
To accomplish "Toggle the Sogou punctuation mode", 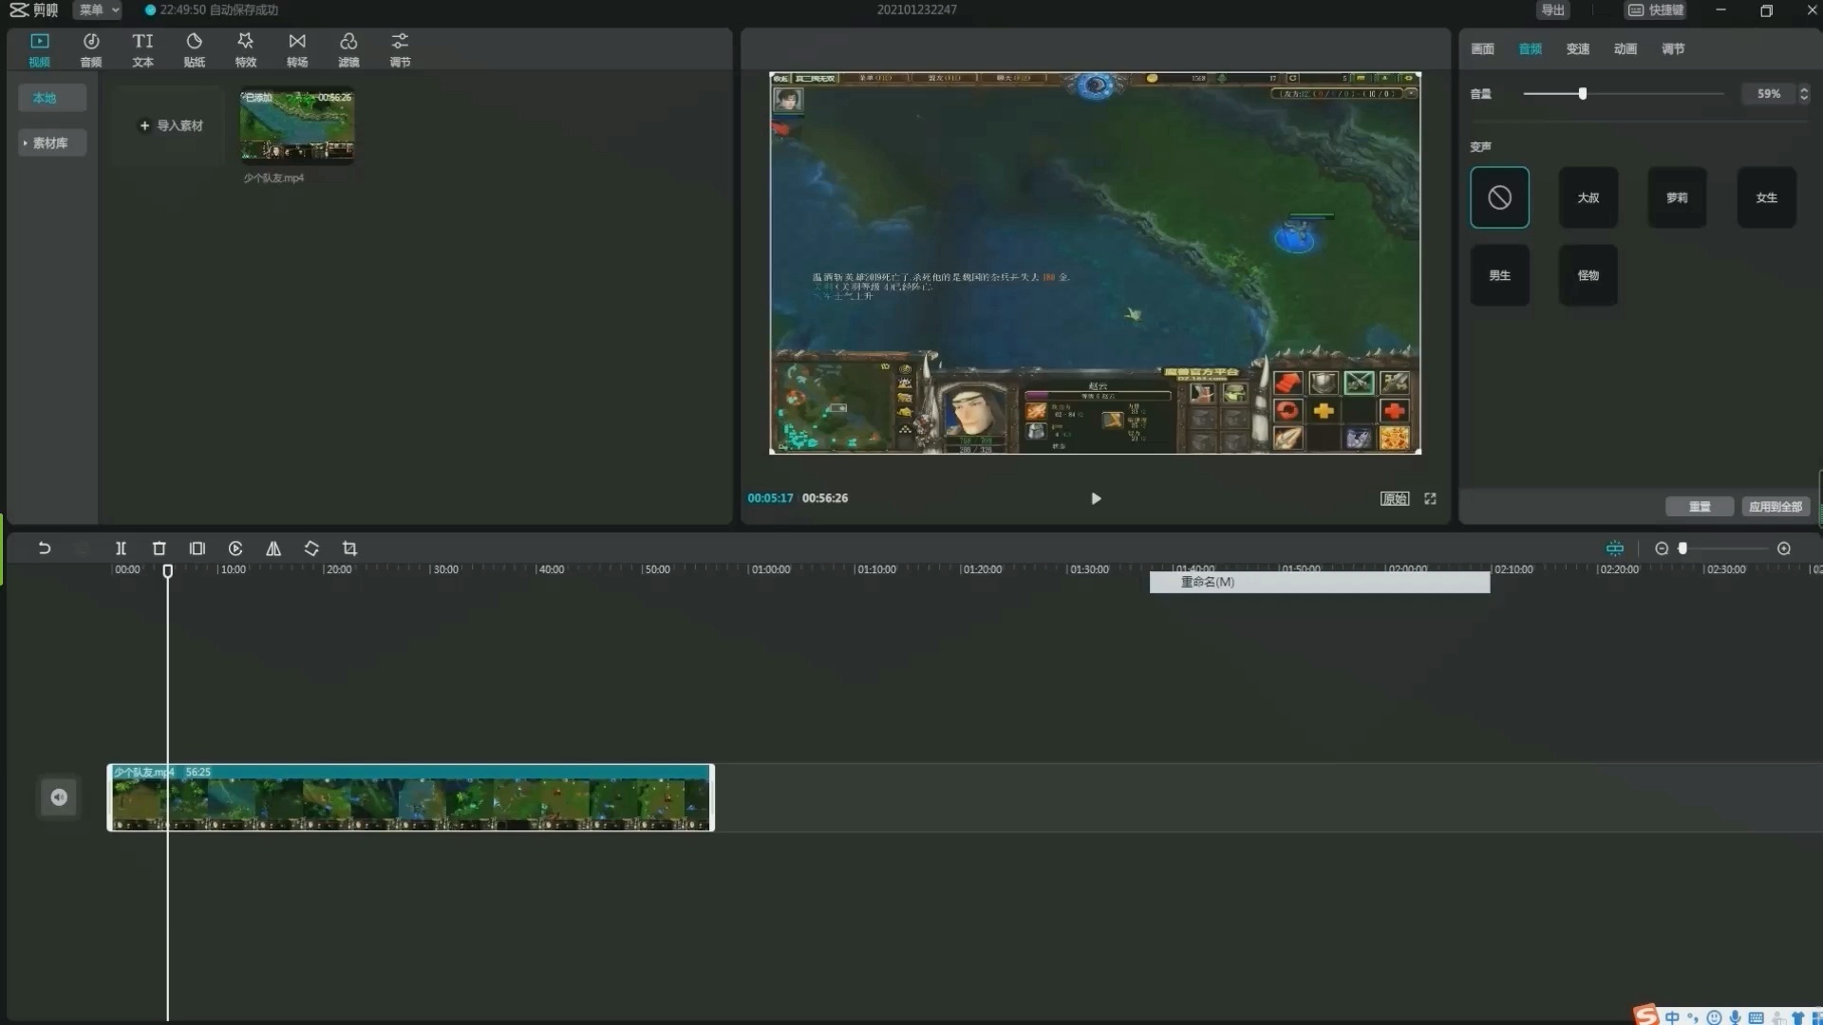I will click(1693, 1017).
